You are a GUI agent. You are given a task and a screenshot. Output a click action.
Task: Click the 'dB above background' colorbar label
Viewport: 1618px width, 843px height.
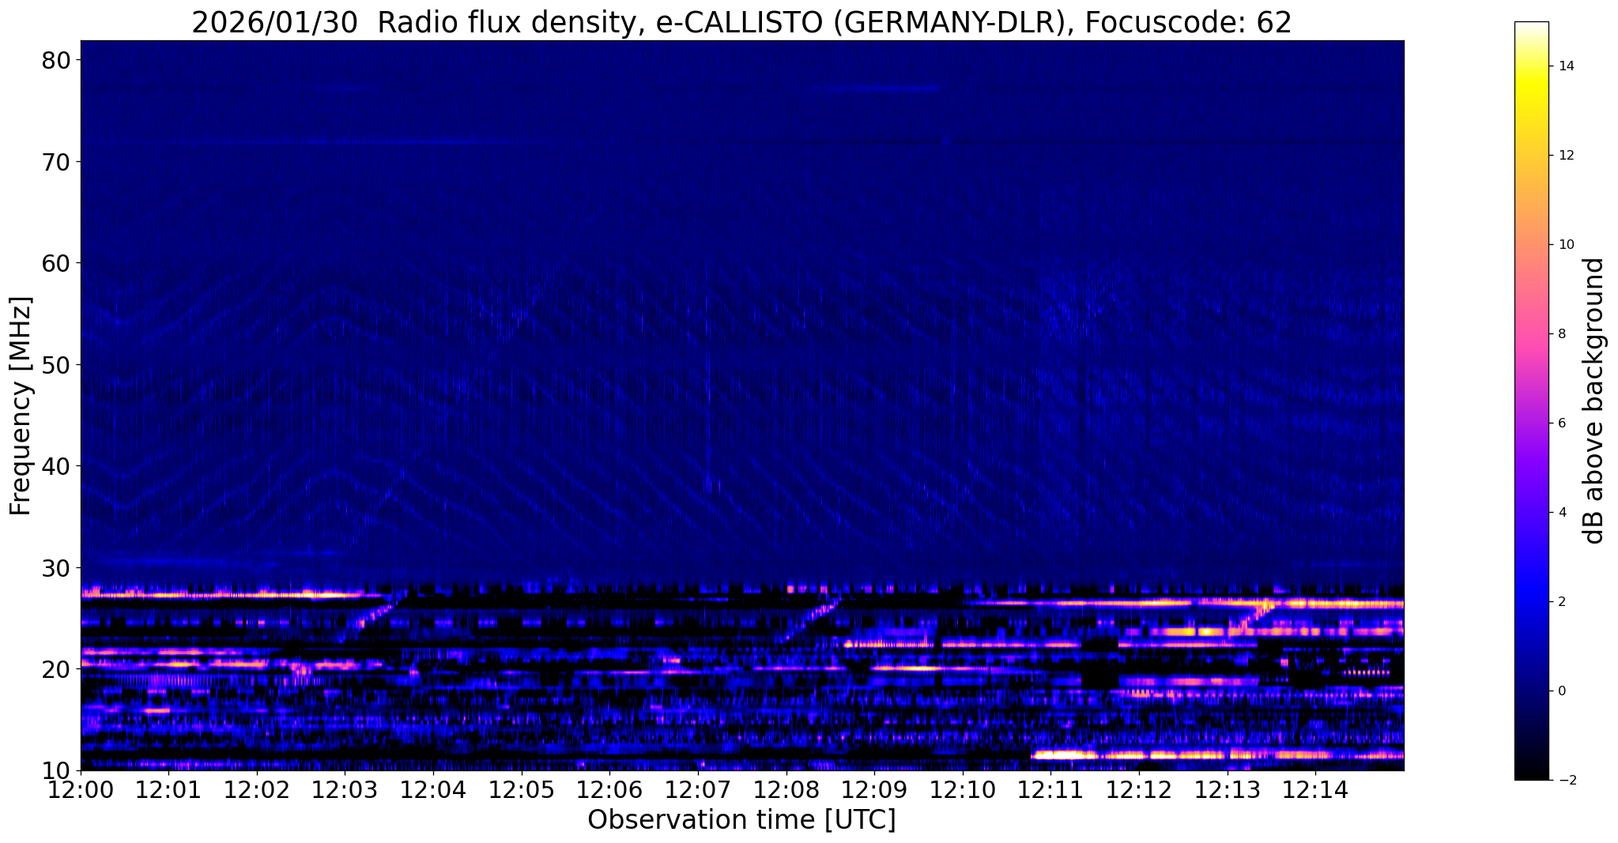pyautogui.click(x=1594, y=401)
